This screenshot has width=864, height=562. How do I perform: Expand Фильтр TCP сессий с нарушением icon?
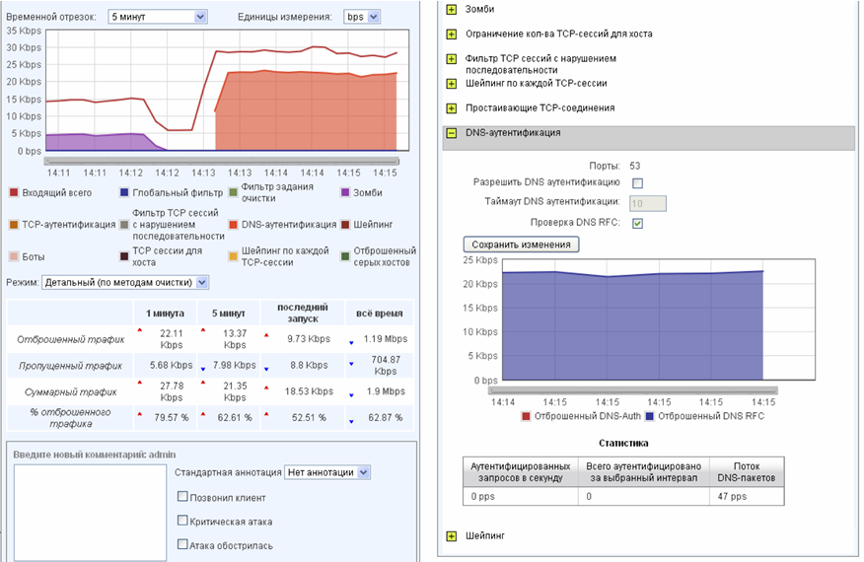452,59
